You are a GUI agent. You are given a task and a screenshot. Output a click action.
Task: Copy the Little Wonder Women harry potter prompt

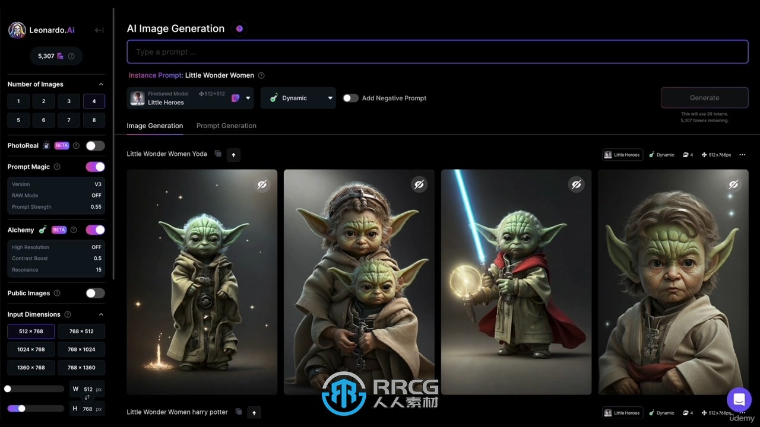239,412
